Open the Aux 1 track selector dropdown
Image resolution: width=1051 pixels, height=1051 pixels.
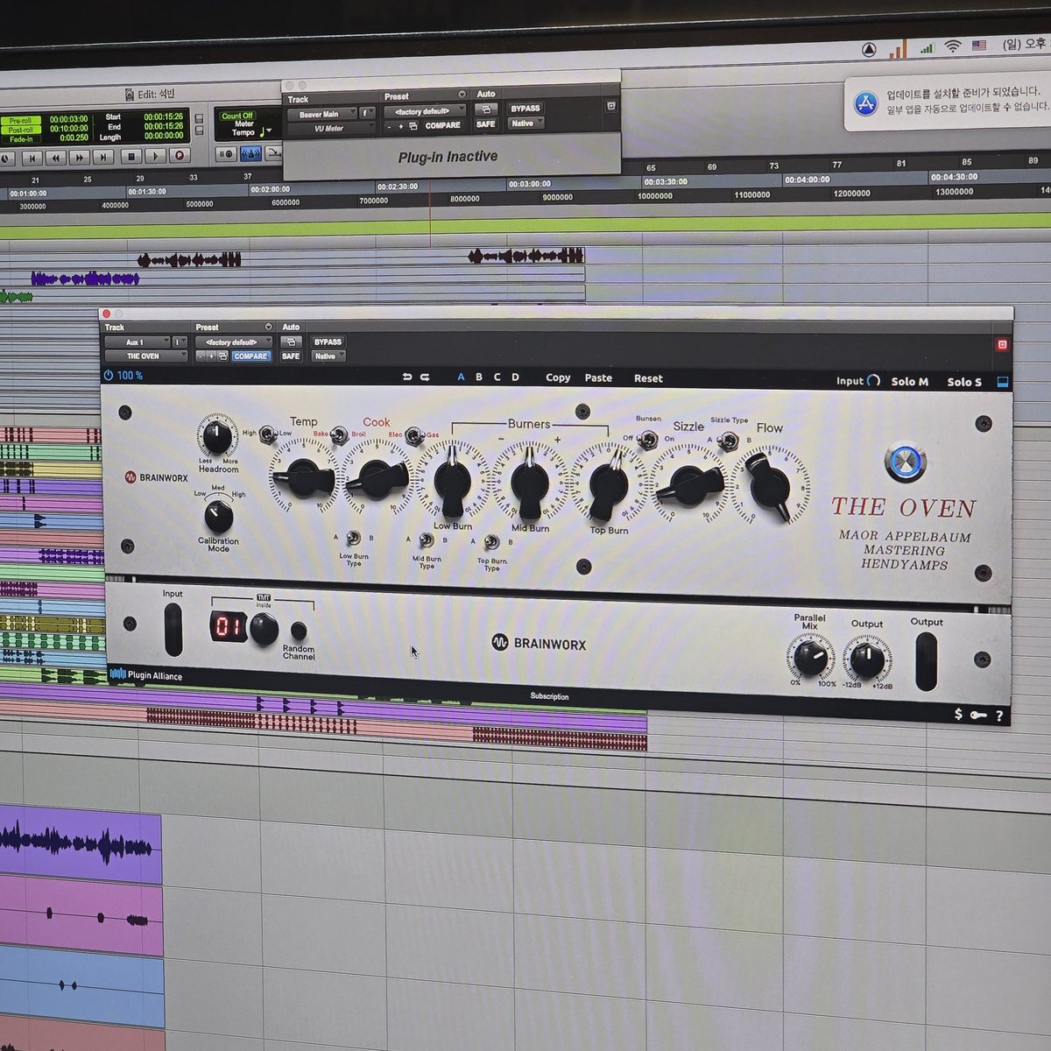point(138,342)
